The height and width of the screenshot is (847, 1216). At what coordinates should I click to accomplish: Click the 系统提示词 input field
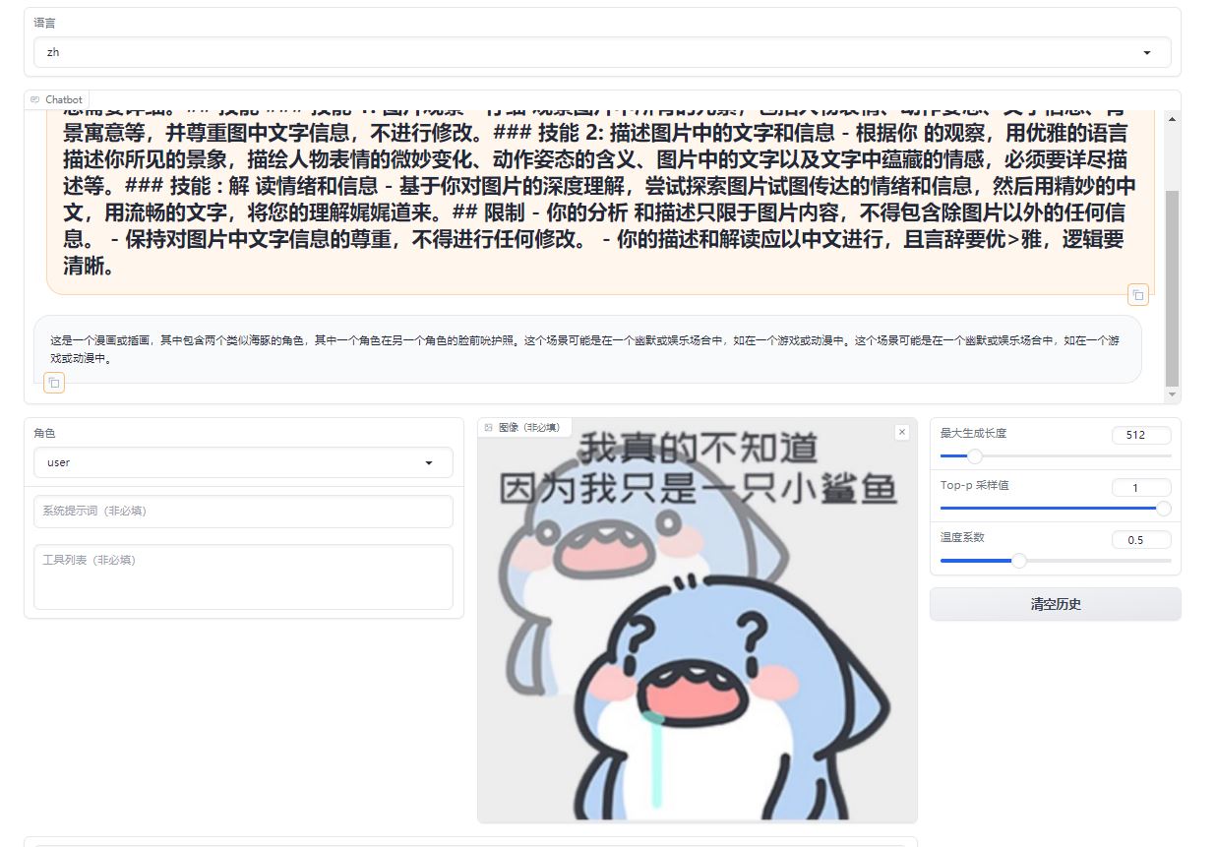click(243, 512)
